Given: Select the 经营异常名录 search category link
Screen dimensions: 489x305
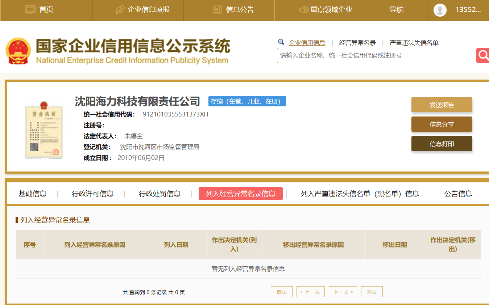Looking at the screenshot, I should point(357,43).
